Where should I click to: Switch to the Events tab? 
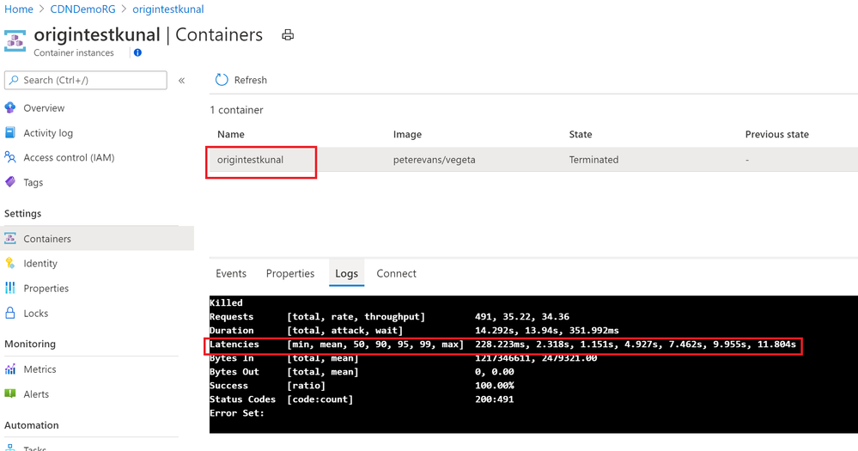point(231,273)
